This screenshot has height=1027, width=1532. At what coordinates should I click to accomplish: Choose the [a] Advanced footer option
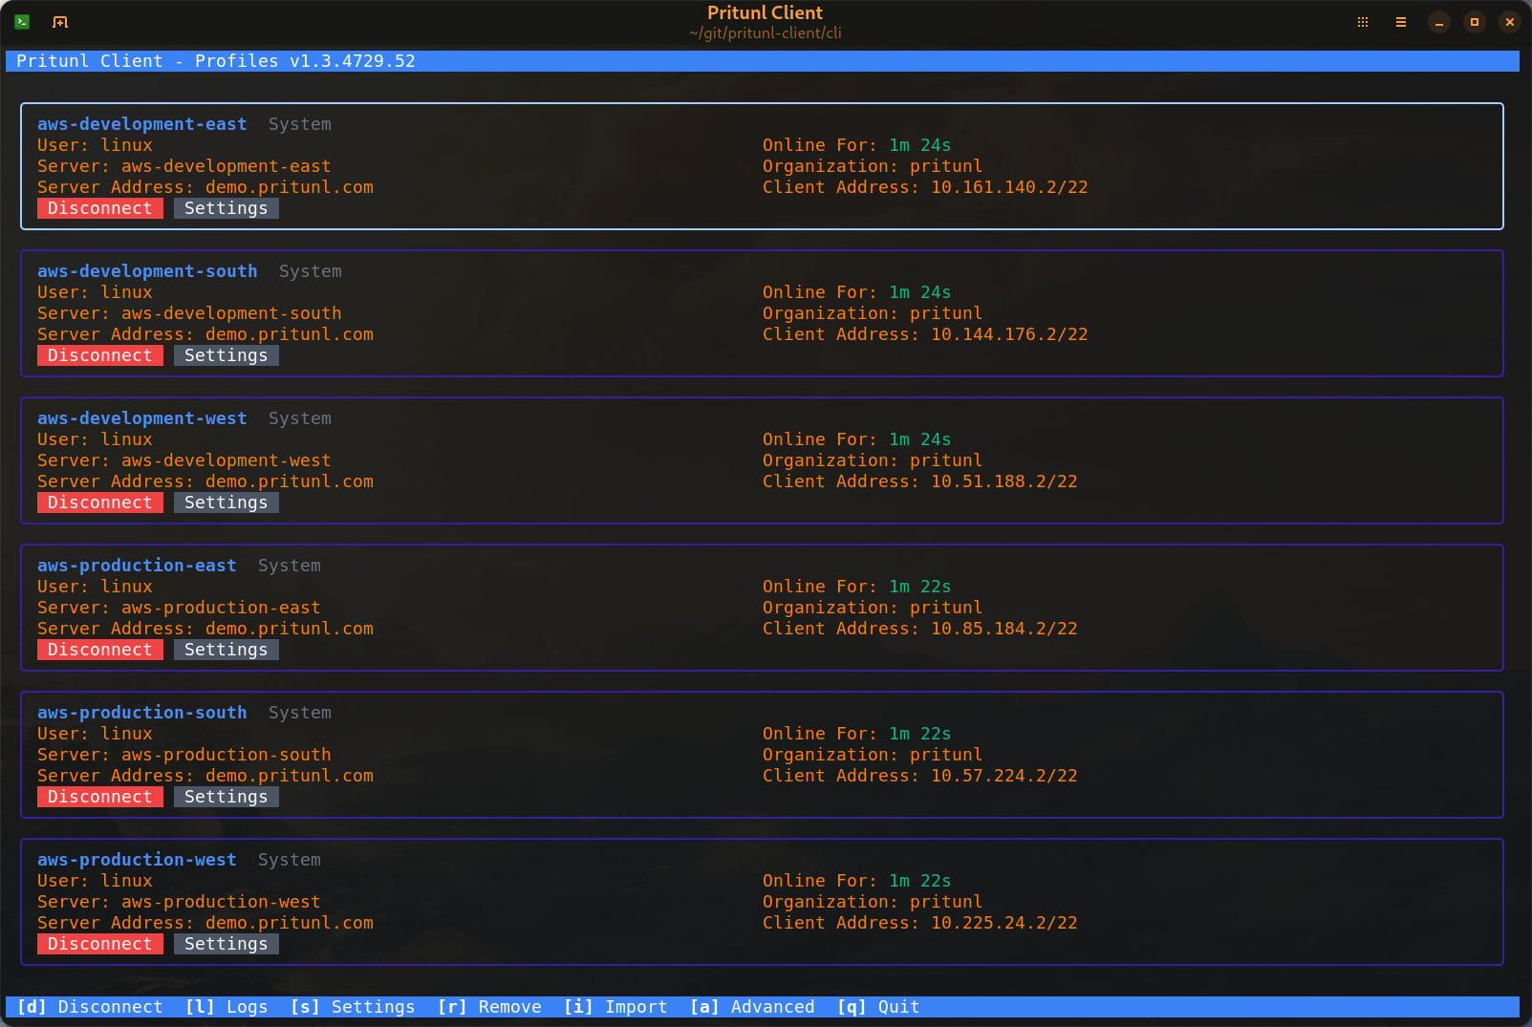tap(752, 1007)
